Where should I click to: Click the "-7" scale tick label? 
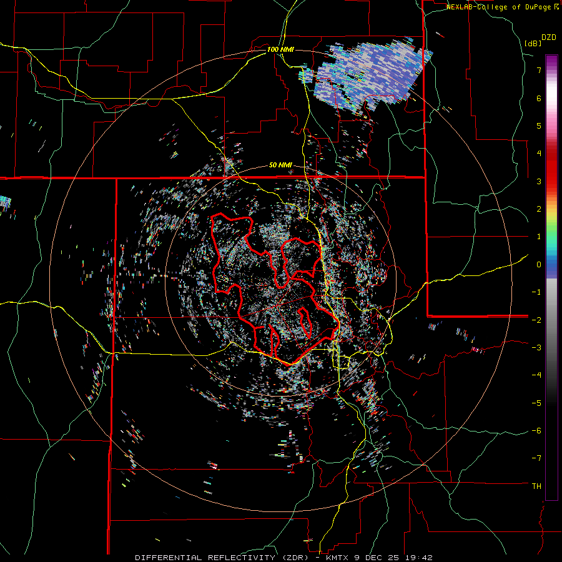pos(536,458)
